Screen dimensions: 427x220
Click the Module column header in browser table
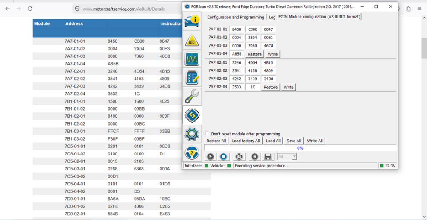click(42, 23)
